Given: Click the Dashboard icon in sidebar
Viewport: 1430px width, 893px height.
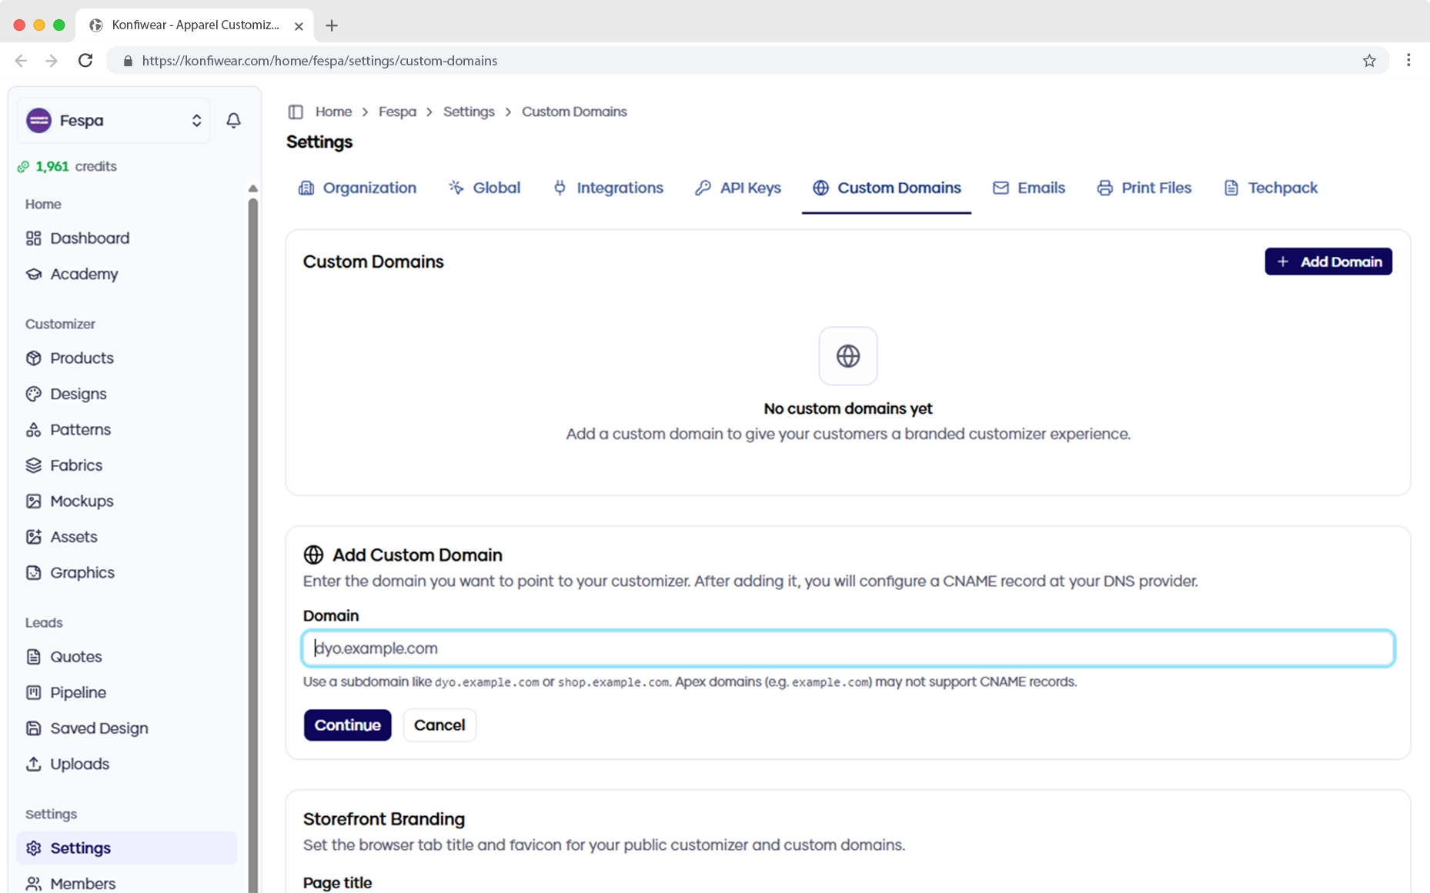Looking at the screenshot, I should click(x=33, y=238).
